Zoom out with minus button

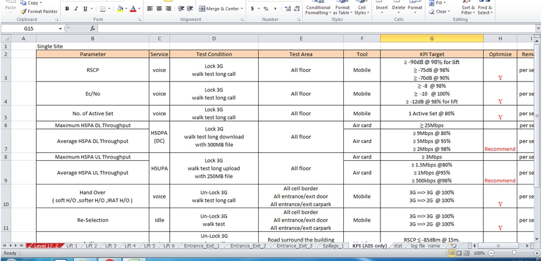[490, 253]
